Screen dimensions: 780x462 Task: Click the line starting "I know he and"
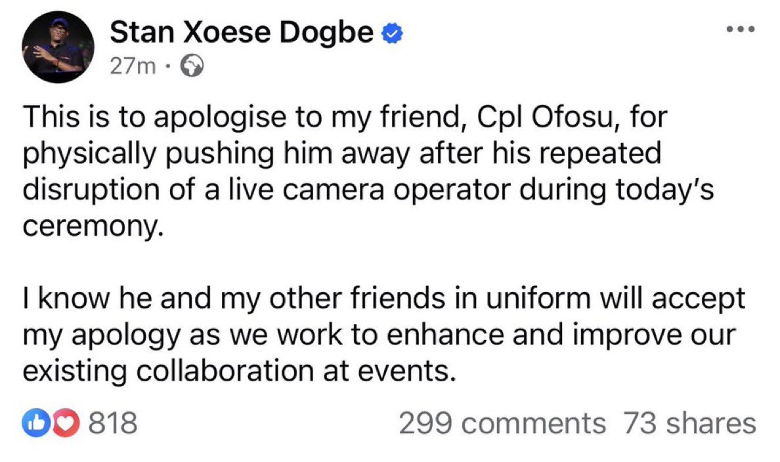pos(384,299)
